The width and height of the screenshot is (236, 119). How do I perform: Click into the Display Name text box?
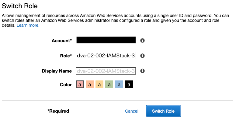(x=106, y=71)
